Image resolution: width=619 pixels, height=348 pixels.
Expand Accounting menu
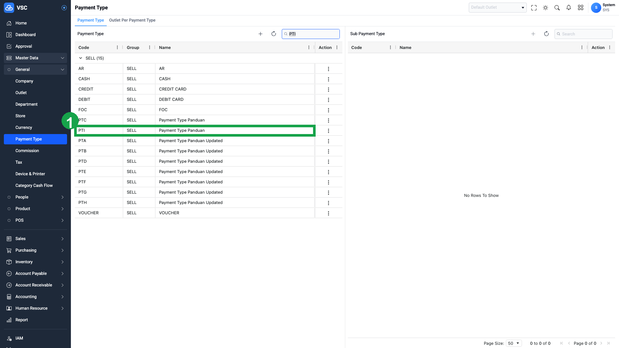(x=35, y=297)
